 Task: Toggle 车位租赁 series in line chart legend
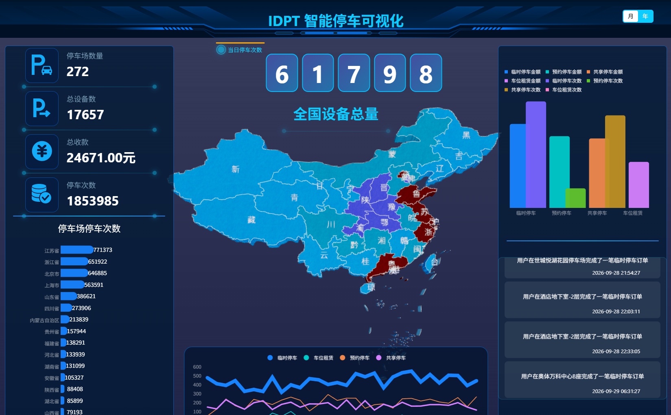point(319,358)
